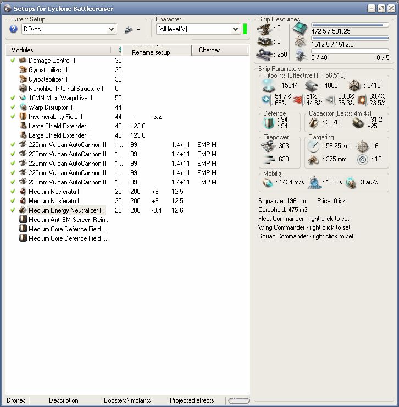Click the structure hitpoints icon showing 3419

tap(354, 85)
